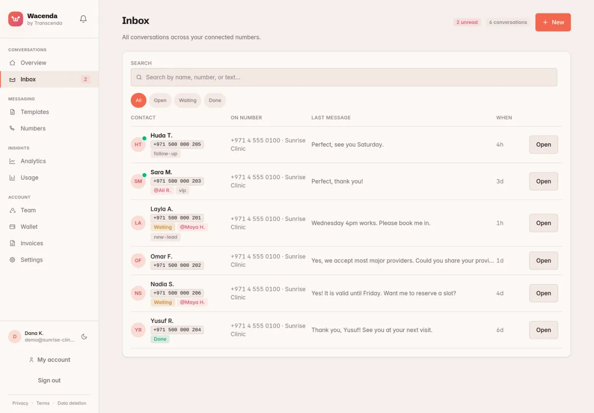Click the 6 conversations badge

coord(508,22)
